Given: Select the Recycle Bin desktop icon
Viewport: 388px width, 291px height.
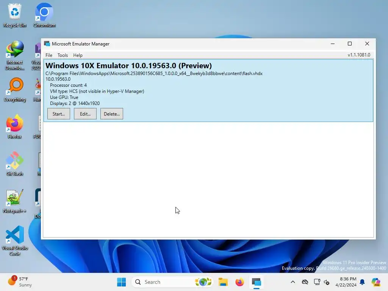Looking at the screenshot, I should point(15,15).
